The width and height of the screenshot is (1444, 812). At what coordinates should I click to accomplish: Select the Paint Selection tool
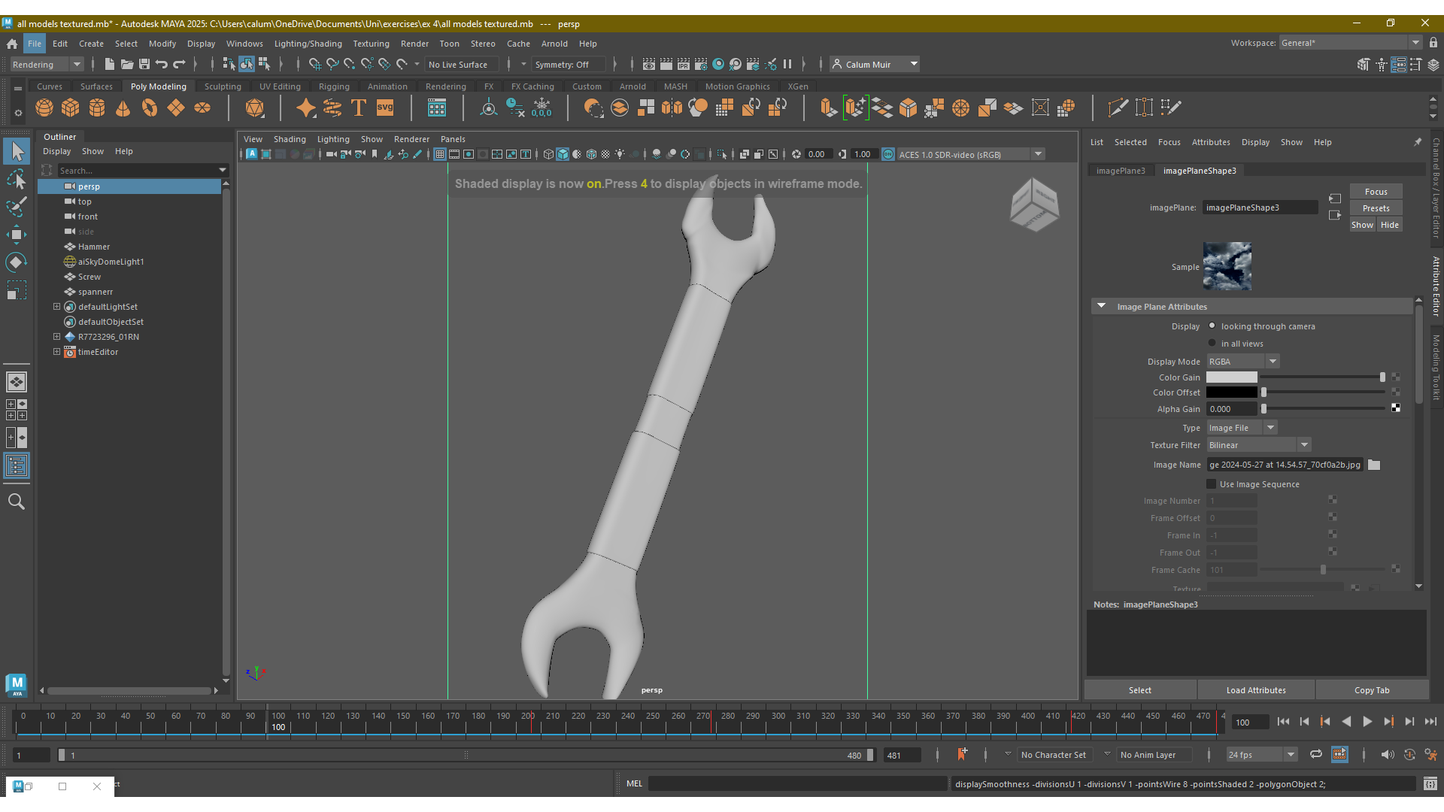tap(16, 207)
